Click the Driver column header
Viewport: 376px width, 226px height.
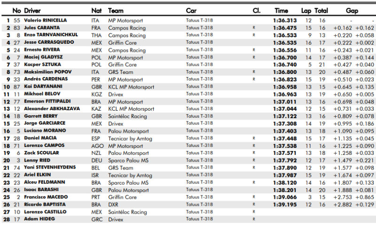(x=32, y=10)
